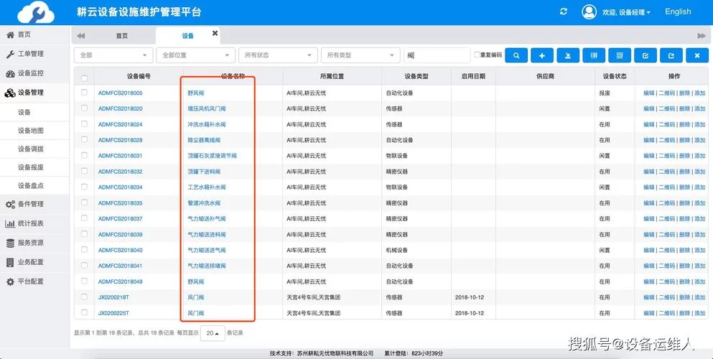Select the 设备 tab
This screenshot has width=713, height=359.
tap(188, 35)
